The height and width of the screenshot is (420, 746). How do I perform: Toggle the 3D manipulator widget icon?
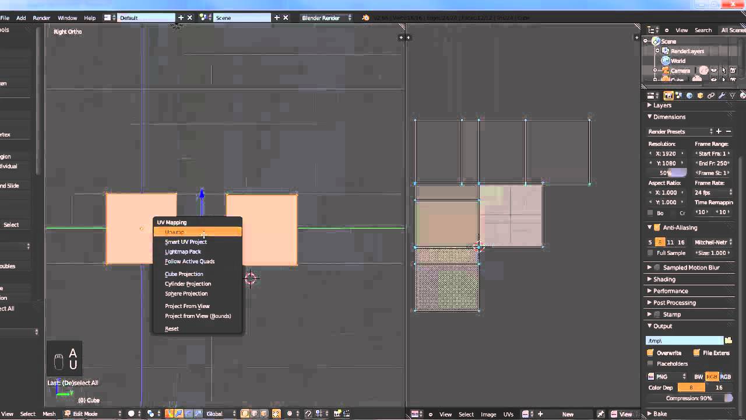(170, 414)
